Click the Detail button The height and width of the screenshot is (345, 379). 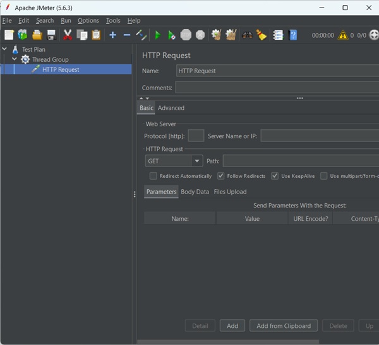click(200, 326)
